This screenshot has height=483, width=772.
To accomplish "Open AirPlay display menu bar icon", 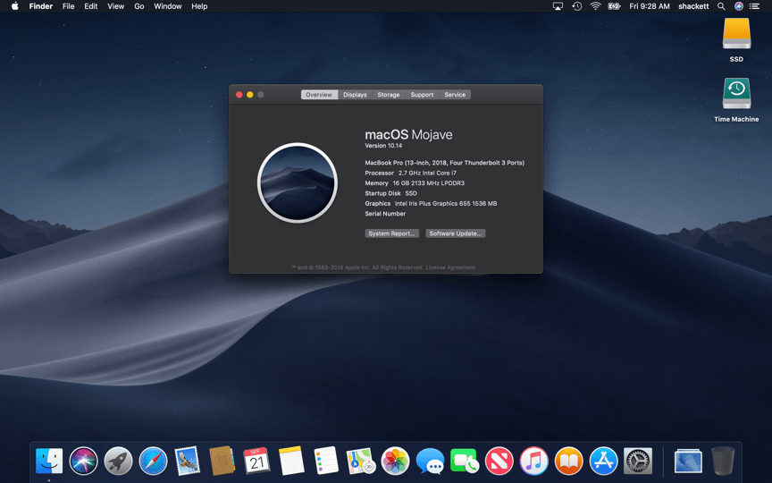I will coord(558,6).
